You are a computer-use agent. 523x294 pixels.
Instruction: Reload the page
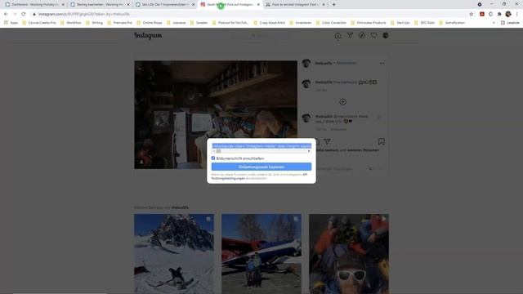click(24, 14)
